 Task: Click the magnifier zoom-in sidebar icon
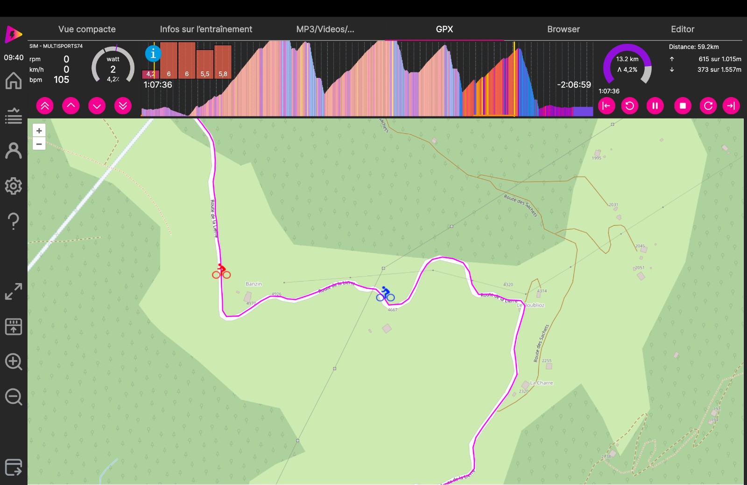pyautogui.click(x=14, y=361)
